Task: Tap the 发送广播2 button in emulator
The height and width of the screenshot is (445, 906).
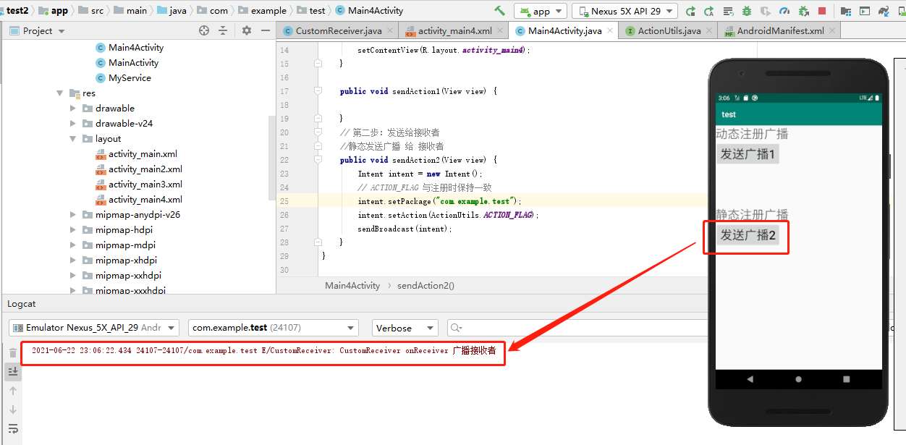Action: 748,235
